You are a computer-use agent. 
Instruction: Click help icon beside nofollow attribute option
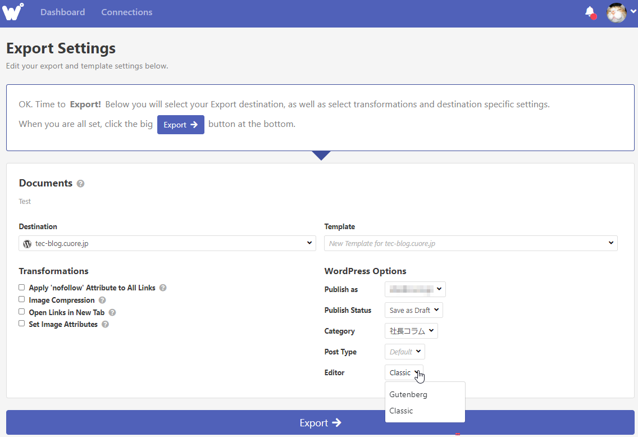(x=163, y=288)
